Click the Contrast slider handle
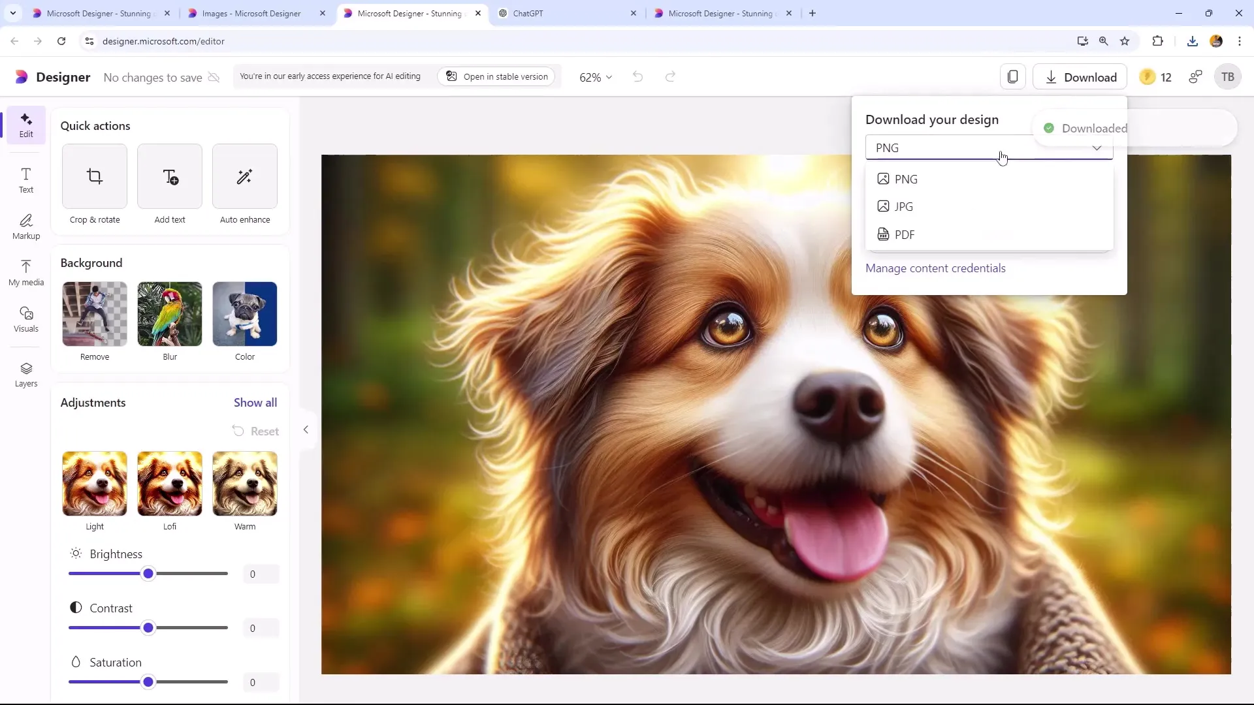The width and height of the screenshot is (1254, 705). coord(148,628)
